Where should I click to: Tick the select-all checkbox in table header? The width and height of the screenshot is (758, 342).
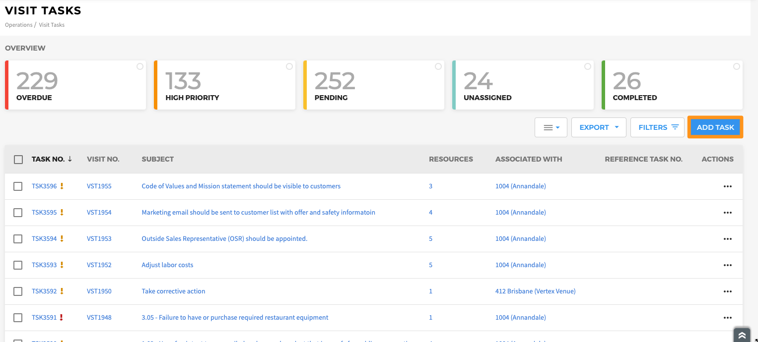point(18,160)
